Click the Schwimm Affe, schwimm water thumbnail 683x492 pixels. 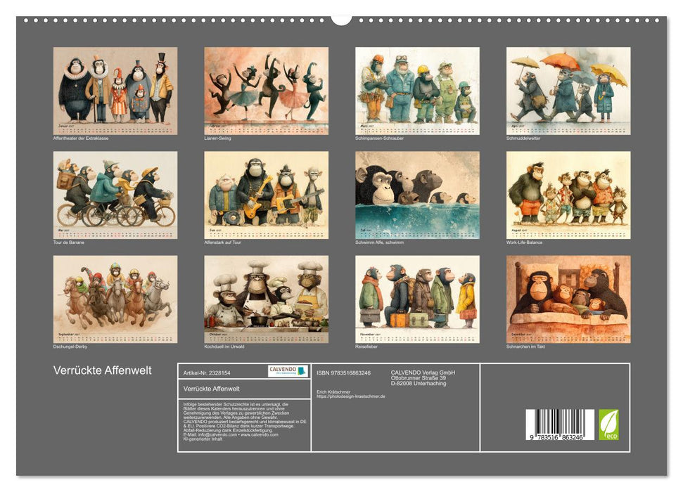417,195
